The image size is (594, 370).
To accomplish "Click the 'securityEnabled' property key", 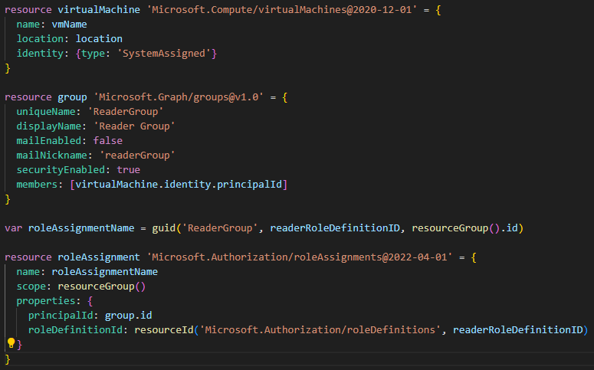I will (x=61, y=169).
